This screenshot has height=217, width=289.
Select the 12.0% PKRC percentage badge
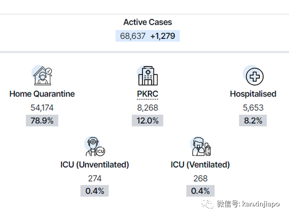pyautogui.click(x=148, y=121)
